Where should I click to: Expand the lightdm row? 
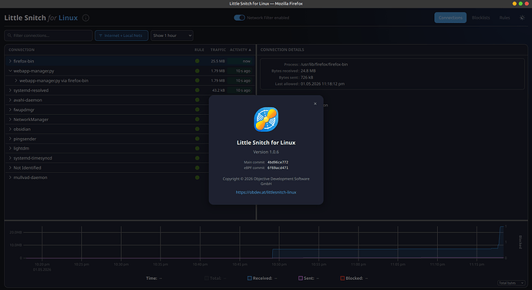10,148
